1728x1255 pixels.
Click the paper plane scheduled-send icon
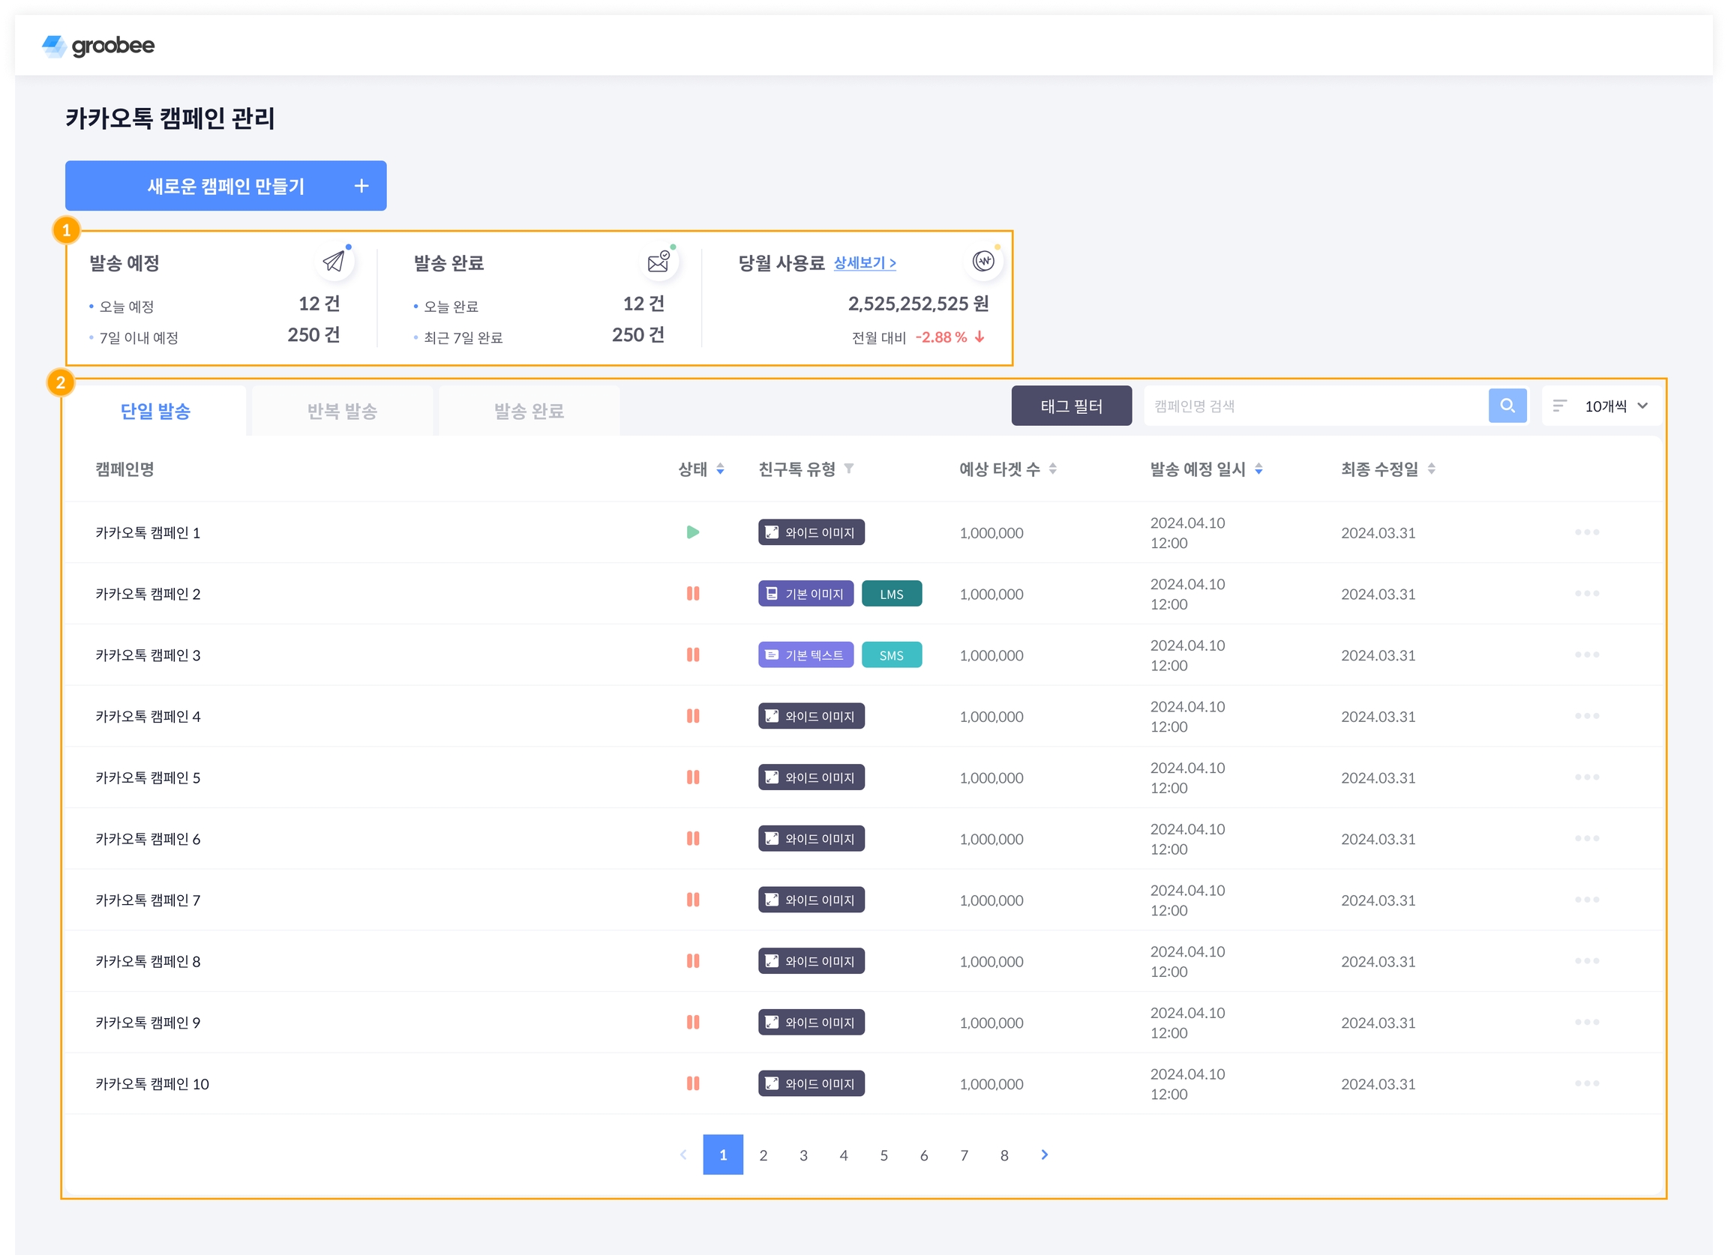point(334,262)
